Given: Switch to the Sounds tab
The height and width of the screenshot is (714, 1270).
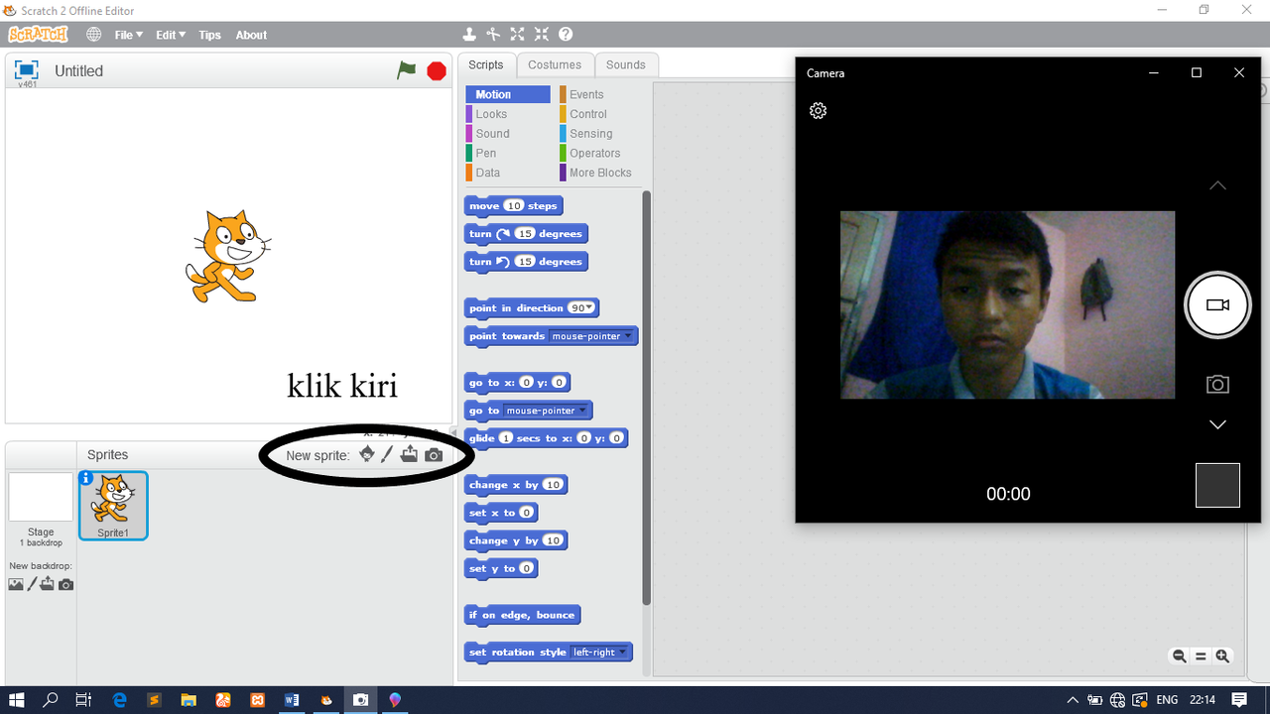Looking at the screenshot, I should tap(626, 64).
